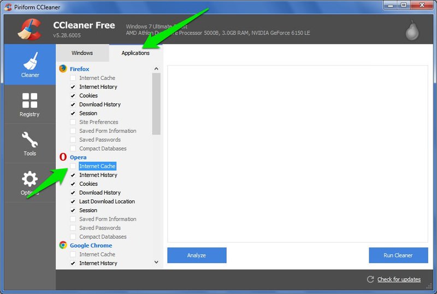
Task: Uncheck Opera Last Download Location
Action: (x=73, y=202)
